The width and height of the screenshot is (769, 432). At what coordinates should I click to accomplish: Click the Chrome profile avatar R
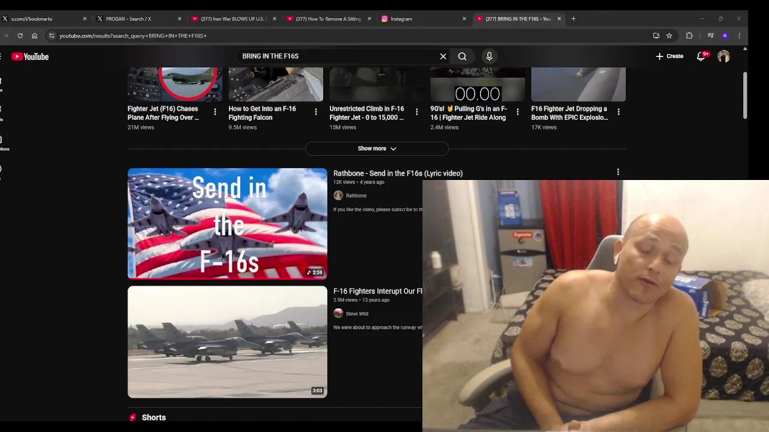(725, 35)
